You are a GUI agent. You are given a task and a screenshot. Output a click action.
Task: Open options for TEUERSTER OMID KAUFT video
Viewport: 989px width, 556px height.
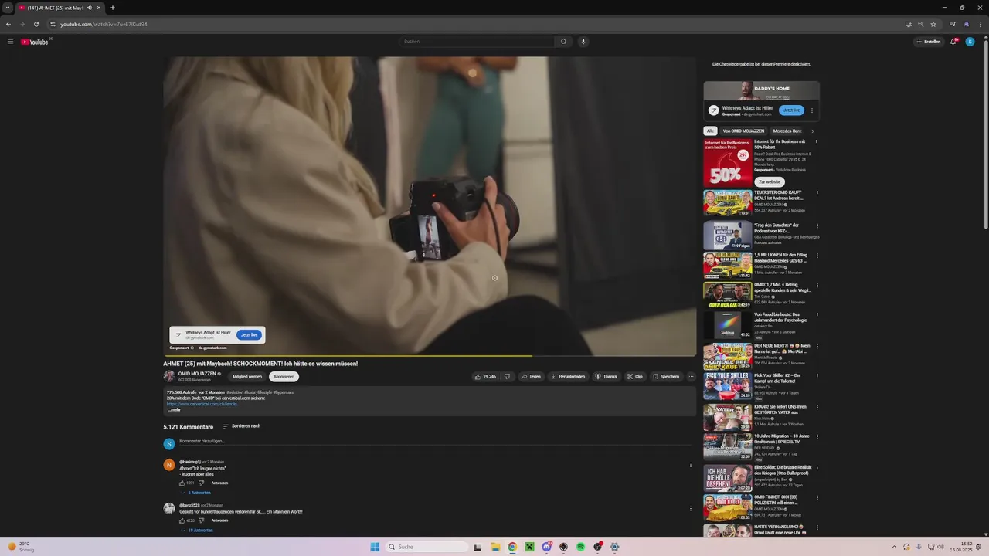(x=817, y=193)
